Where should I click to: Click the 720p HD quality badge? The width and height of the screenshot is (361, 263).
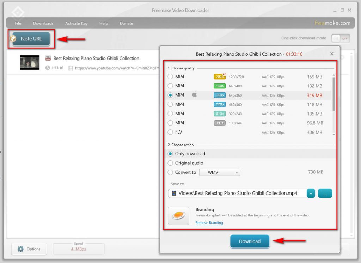click(220, 77)
